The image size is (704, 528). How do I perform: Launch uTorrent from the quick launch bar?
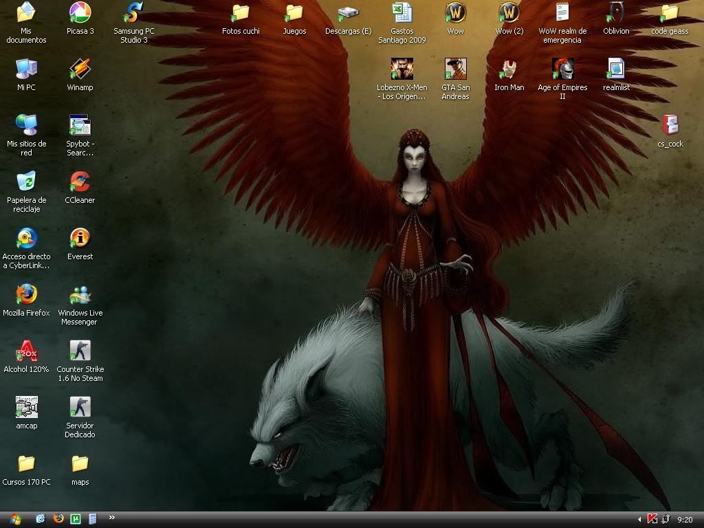(76, 520)
